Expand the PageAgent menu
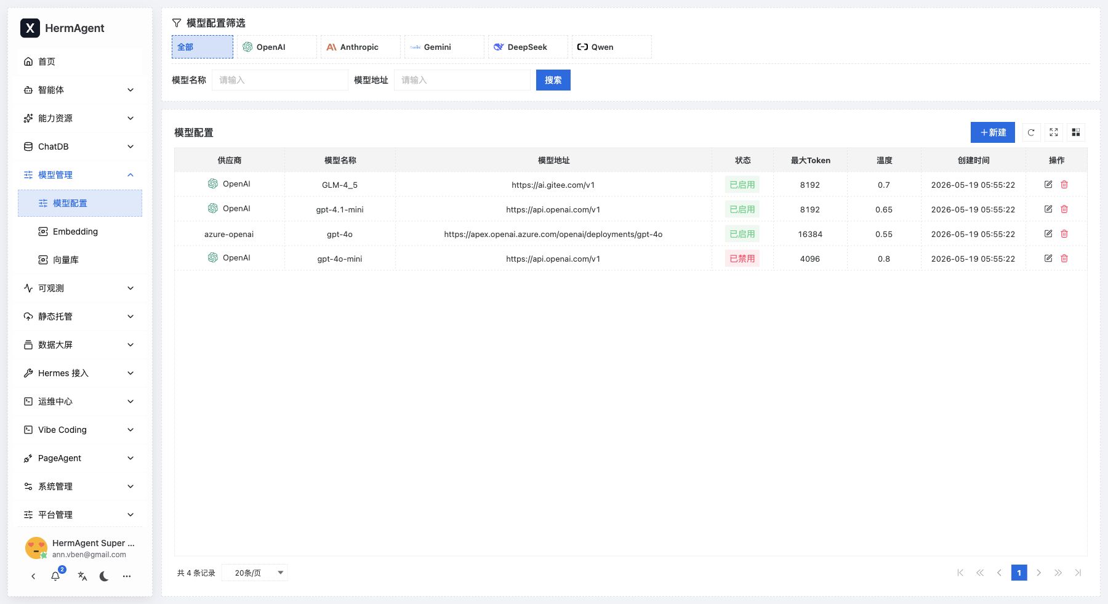 pos(80,458)
